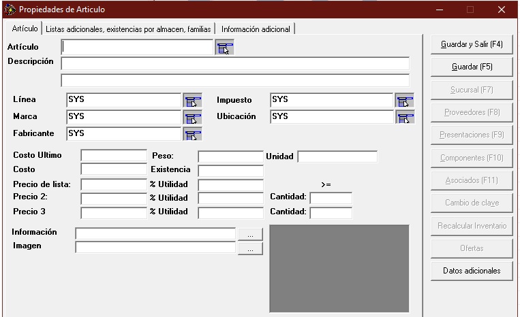Switch to the Información adicional tab

point(256,29)
